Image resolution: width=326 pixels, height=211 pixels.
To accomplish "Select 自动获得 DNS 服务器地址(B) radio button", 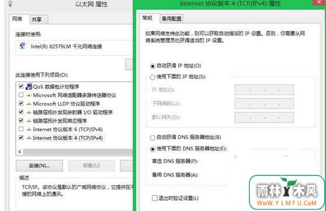I will click(152, 138).
